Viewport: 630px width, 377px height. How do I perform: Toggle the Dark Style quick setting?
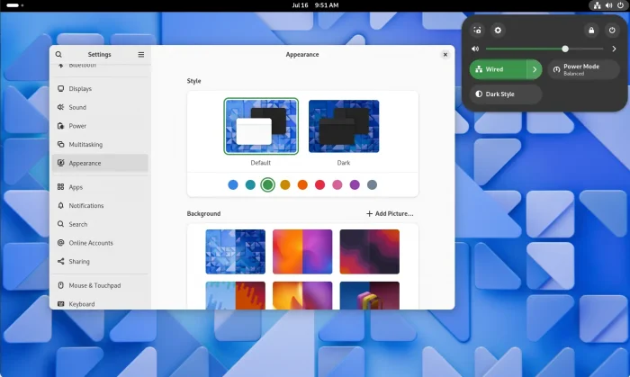[506, 94]
